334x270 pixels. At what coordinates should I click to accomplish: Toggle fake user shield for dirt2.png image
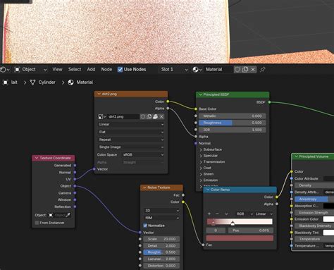click(142, 116)
